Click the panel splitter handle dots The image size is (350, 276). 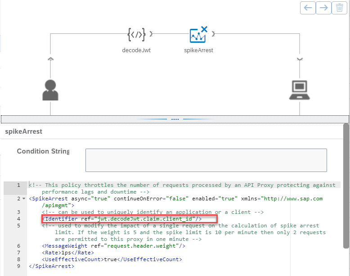pyautogui.click(x=175, y=119)
